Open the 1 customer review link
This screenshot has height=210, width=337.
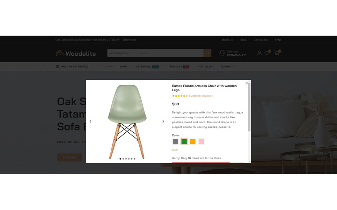pos(199,96)
